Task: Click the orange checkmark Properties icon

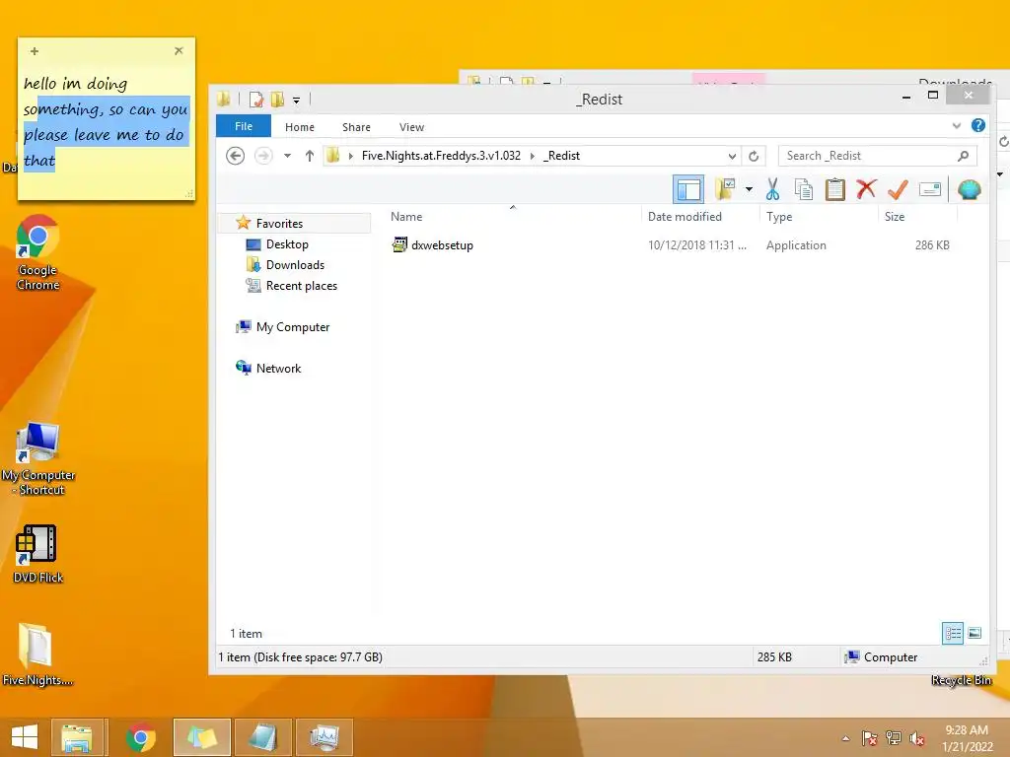Action: 898,189
